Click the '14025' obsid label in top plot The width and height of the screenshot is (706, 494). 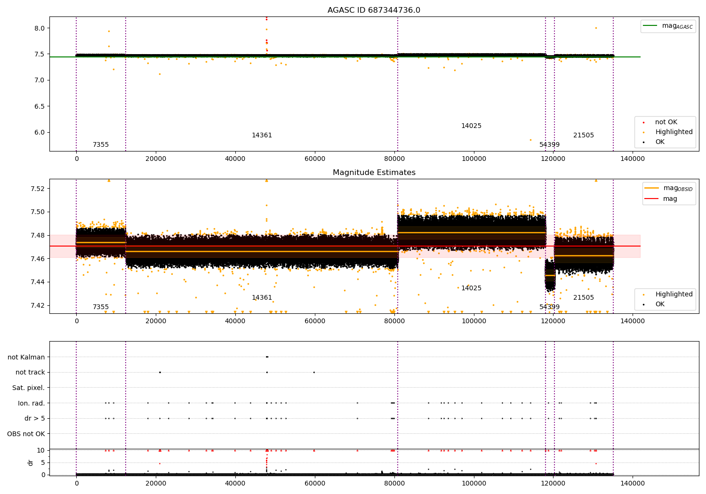471,126
